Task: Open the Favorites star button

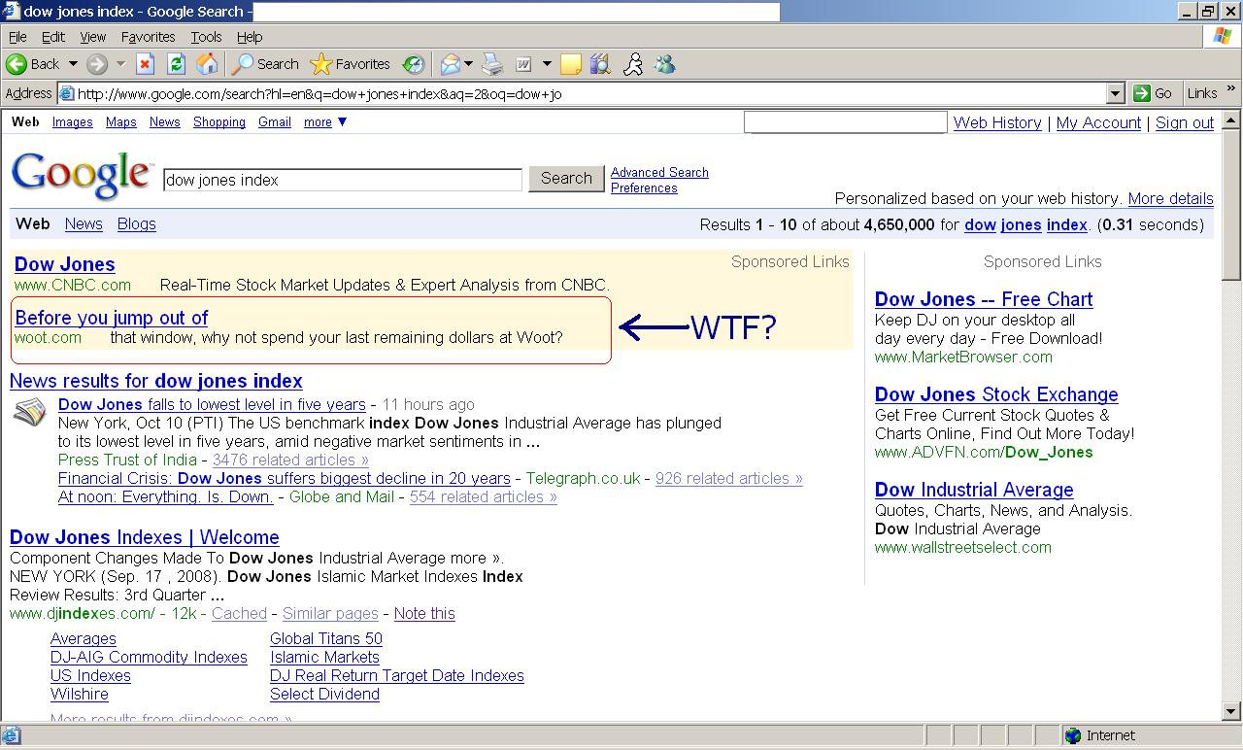Action: (350, 64)
